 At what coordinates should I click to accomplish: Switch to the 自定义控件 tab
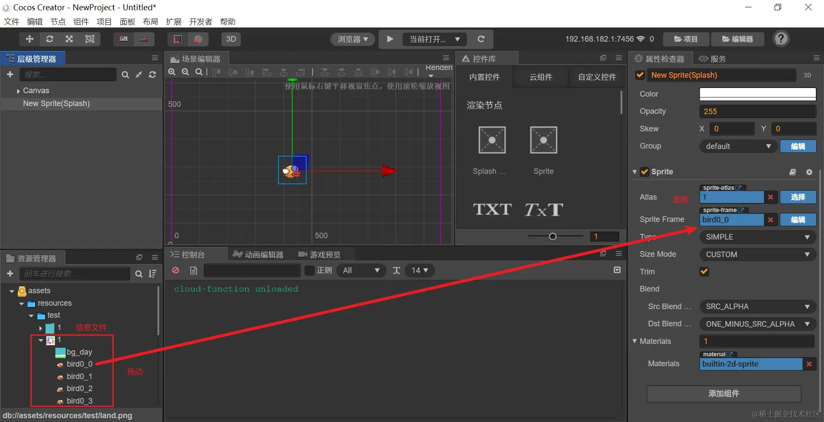click(597, 77)
